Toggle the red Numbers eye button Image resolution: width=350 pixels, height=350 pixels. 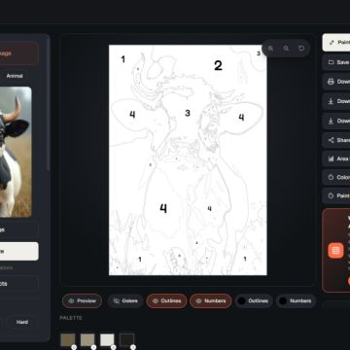pos(211,300)
